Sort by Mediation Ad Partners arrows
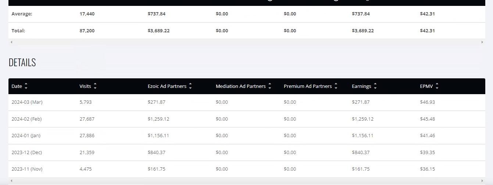This screenshot has width=493, height=185. pyautogui.click(x=270, y=86)
